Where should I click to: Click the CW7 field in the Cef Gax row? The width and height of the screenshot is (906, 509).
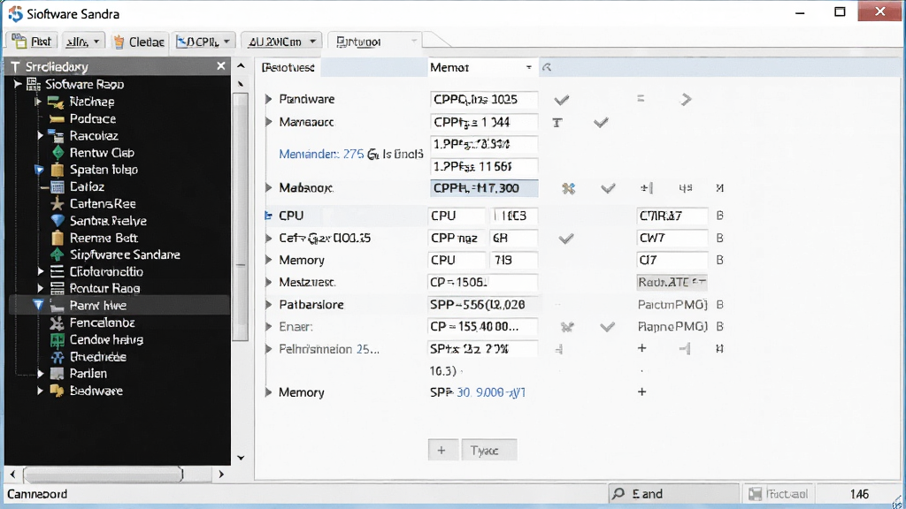[x=672, y=238]
